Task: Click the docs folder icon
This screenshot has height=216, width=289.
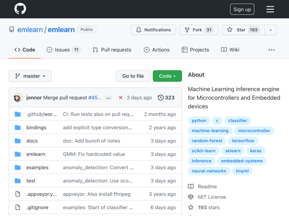Action: point(18,141)
